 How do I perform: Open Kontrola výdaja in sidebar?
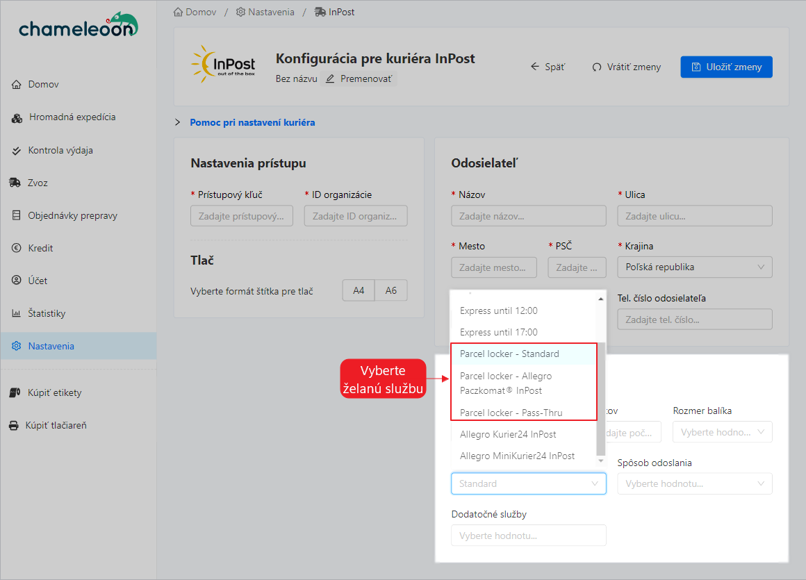click(x=60, y=150)
